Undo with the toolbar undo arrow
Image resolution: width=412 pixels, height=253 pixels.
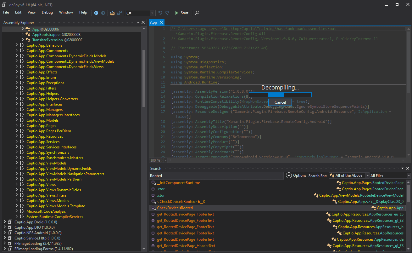point(160,13)
